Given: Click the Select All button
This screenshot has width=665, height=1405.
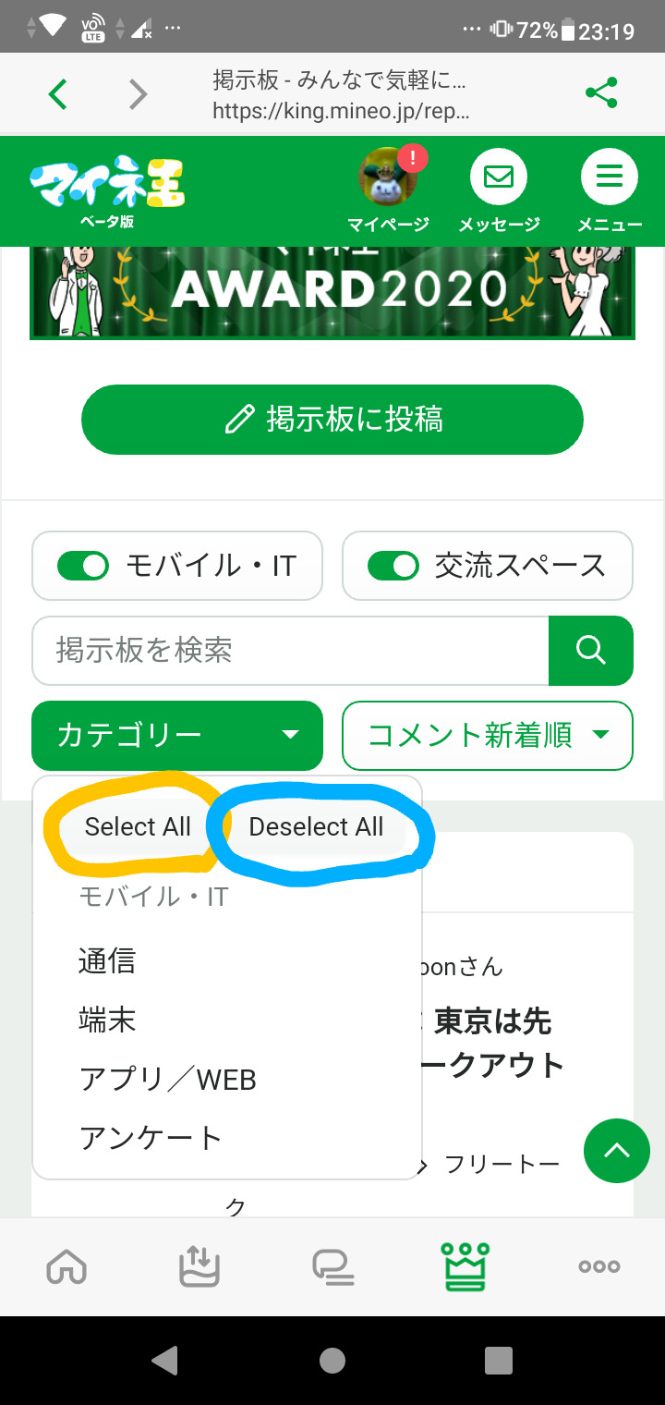Looking at the screenshot, I should (x=138, y=826).
